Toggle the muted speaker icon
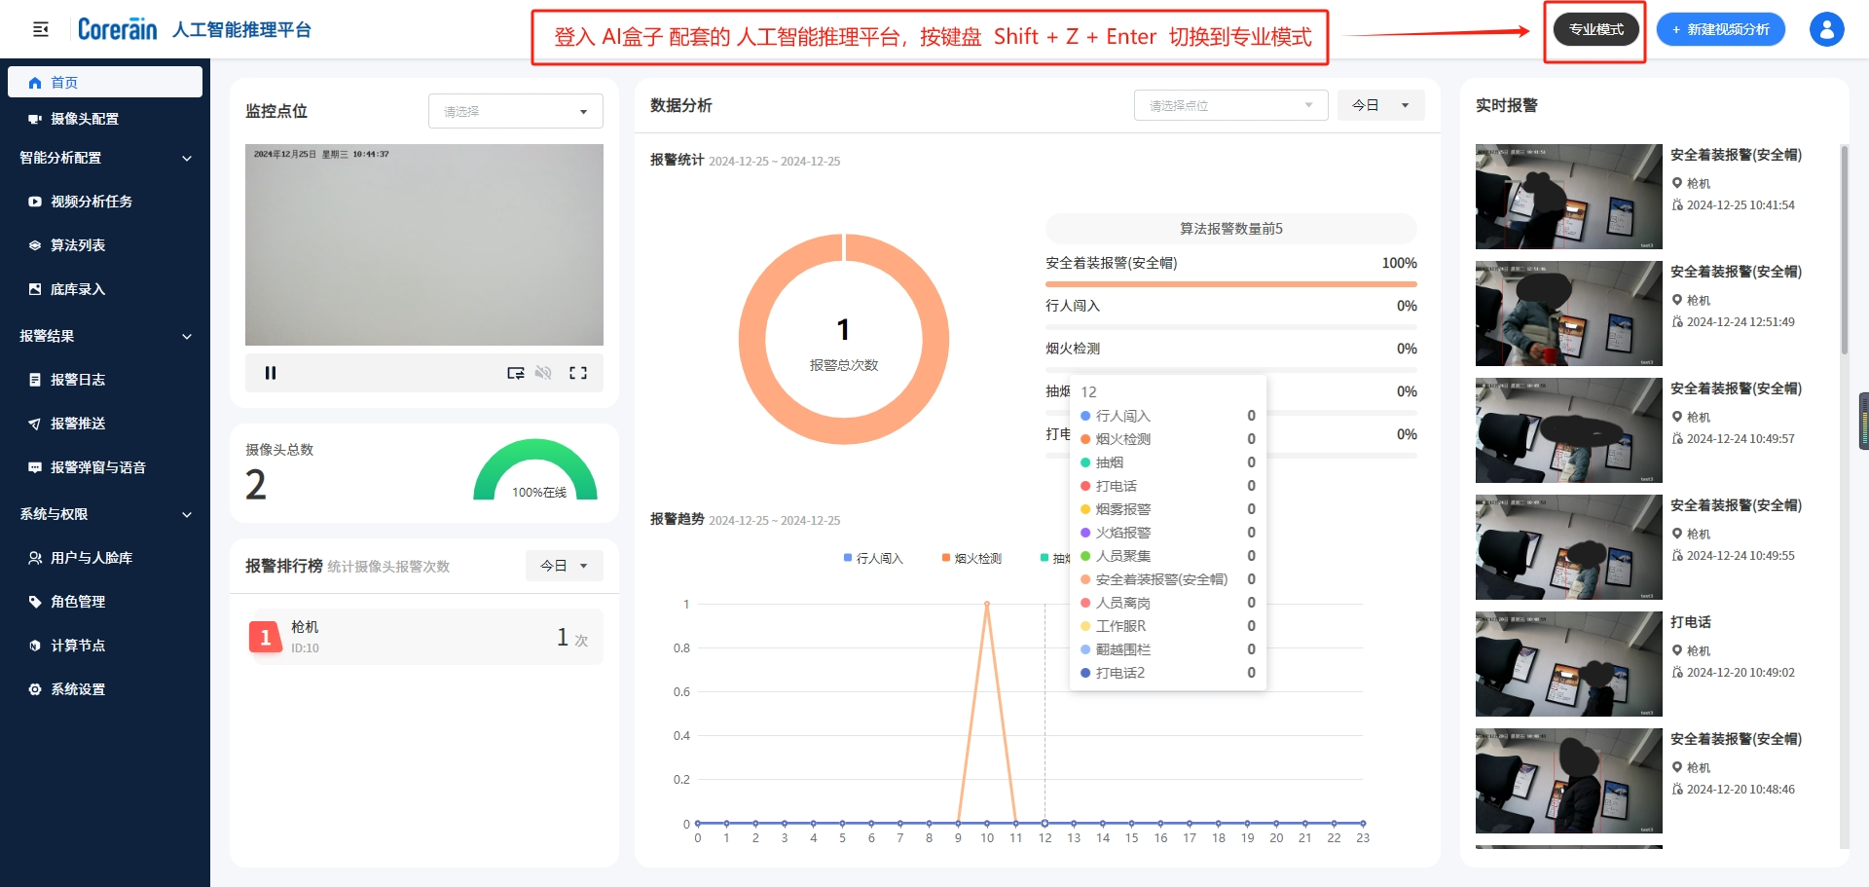The image size is (1869, 887). [x=544, y=373]
